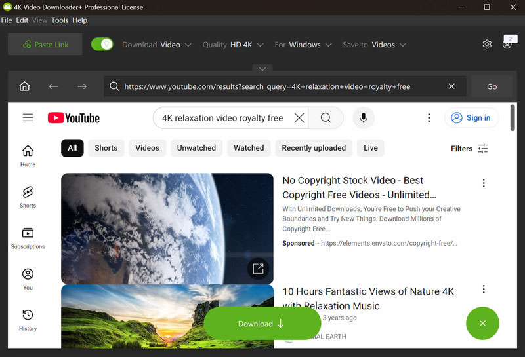Image resolution: width=525 pixels, height=357 pixels.
Task: Click the Go button
Action: (x=492, y=86)
